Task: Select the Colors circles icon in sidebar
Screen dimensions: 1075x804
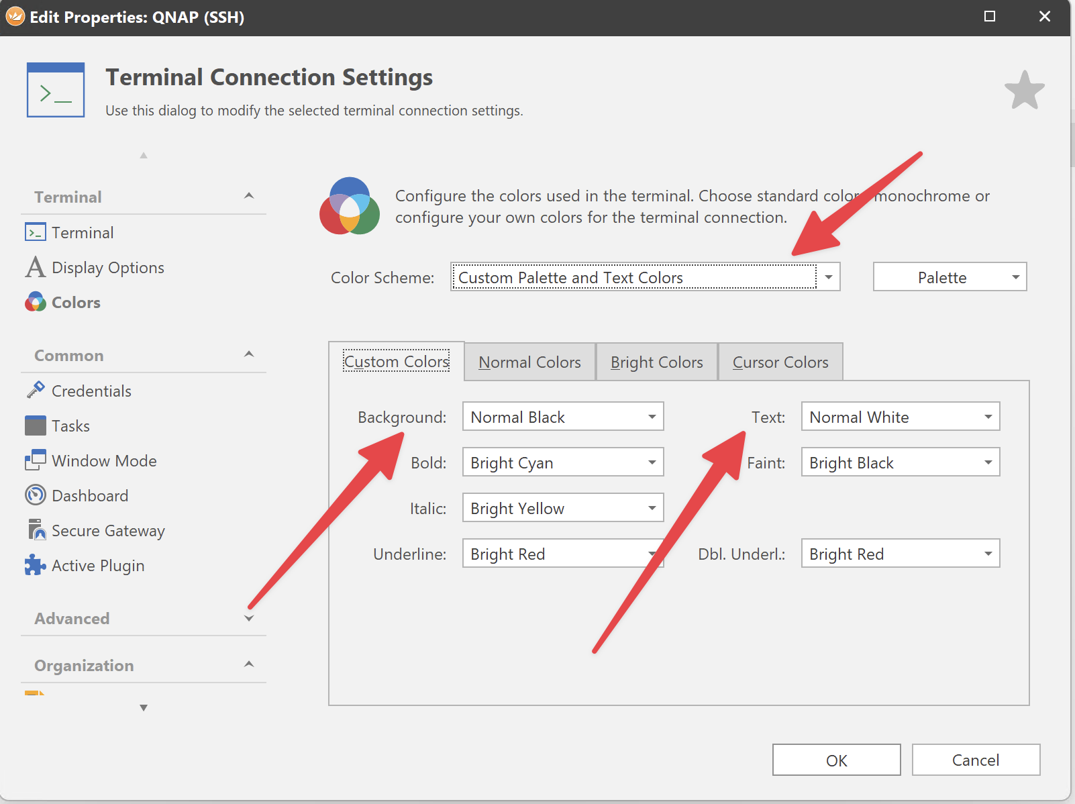Action: pyautogui.click(x=36, y=302)
